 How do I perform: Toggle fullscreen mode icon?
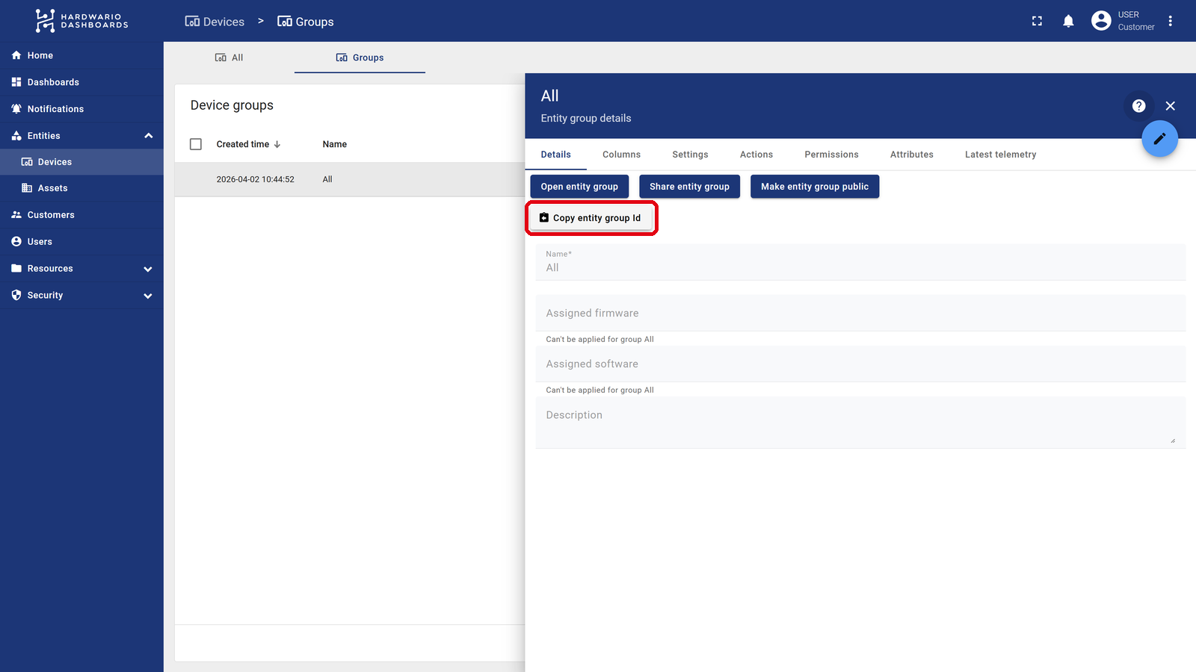1037,21
